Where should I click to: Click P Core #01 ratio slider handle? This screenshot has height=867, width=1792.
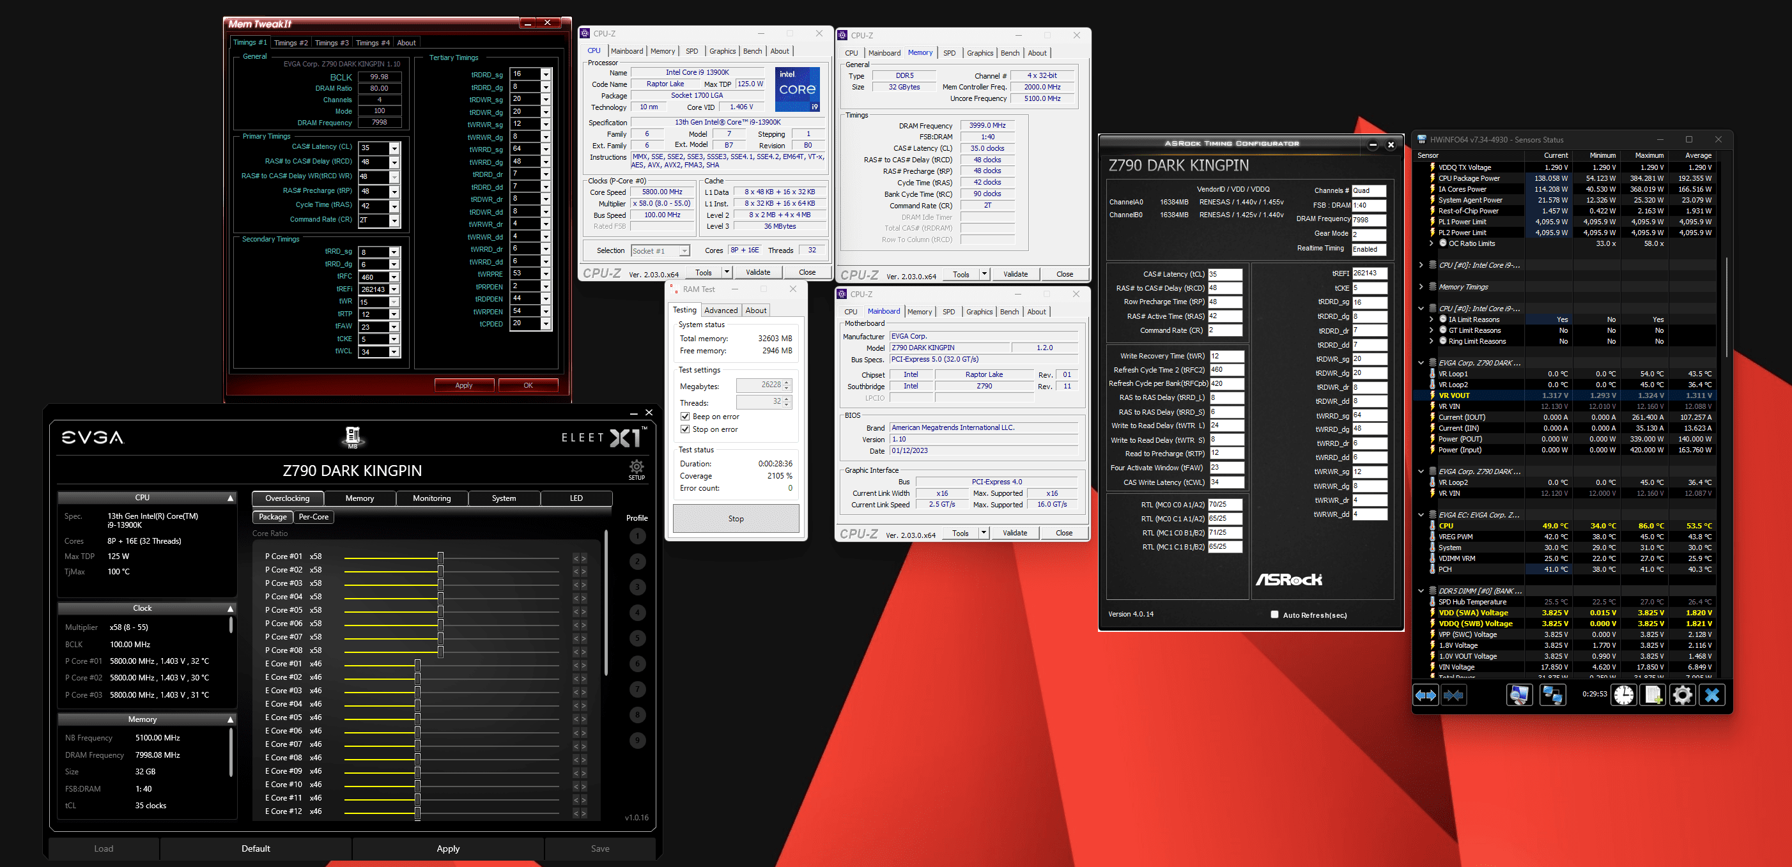click(440, 558)
